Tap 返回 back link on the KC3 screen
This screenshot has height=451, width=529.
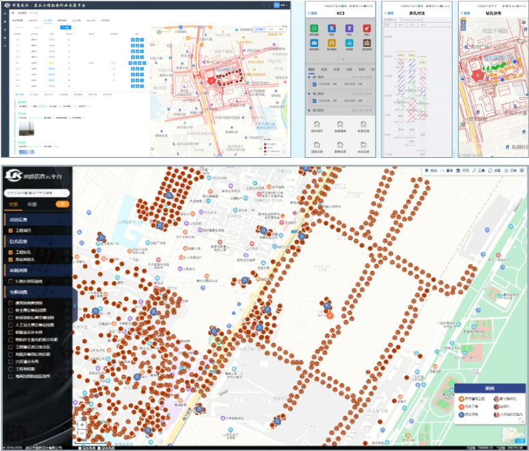[x=314, y=12]
